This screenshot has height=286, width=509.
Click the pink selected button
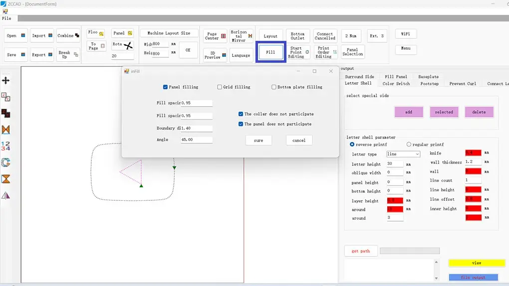(x=444, y=112)
